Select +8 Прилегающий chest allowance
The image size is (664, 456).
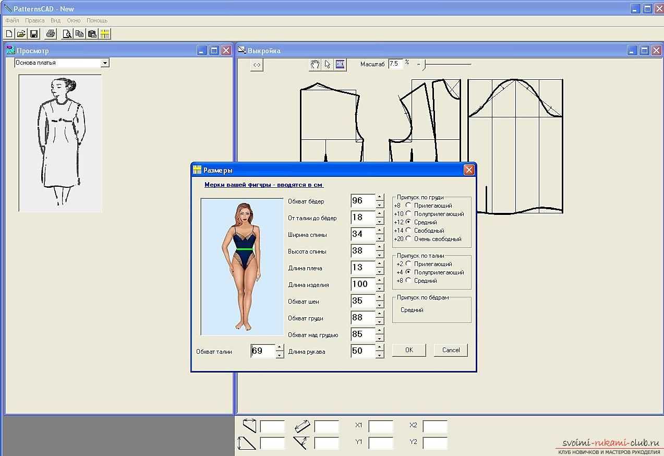tap(408, 206)
